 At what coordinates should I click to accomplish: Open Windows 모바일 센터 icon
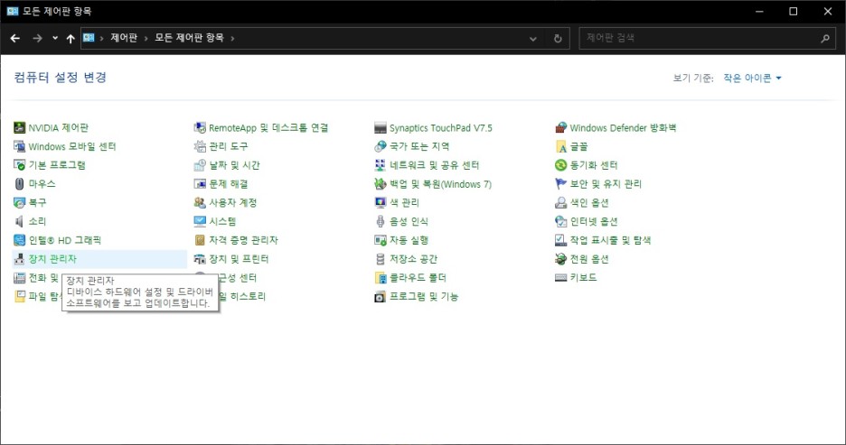(19, 146)
